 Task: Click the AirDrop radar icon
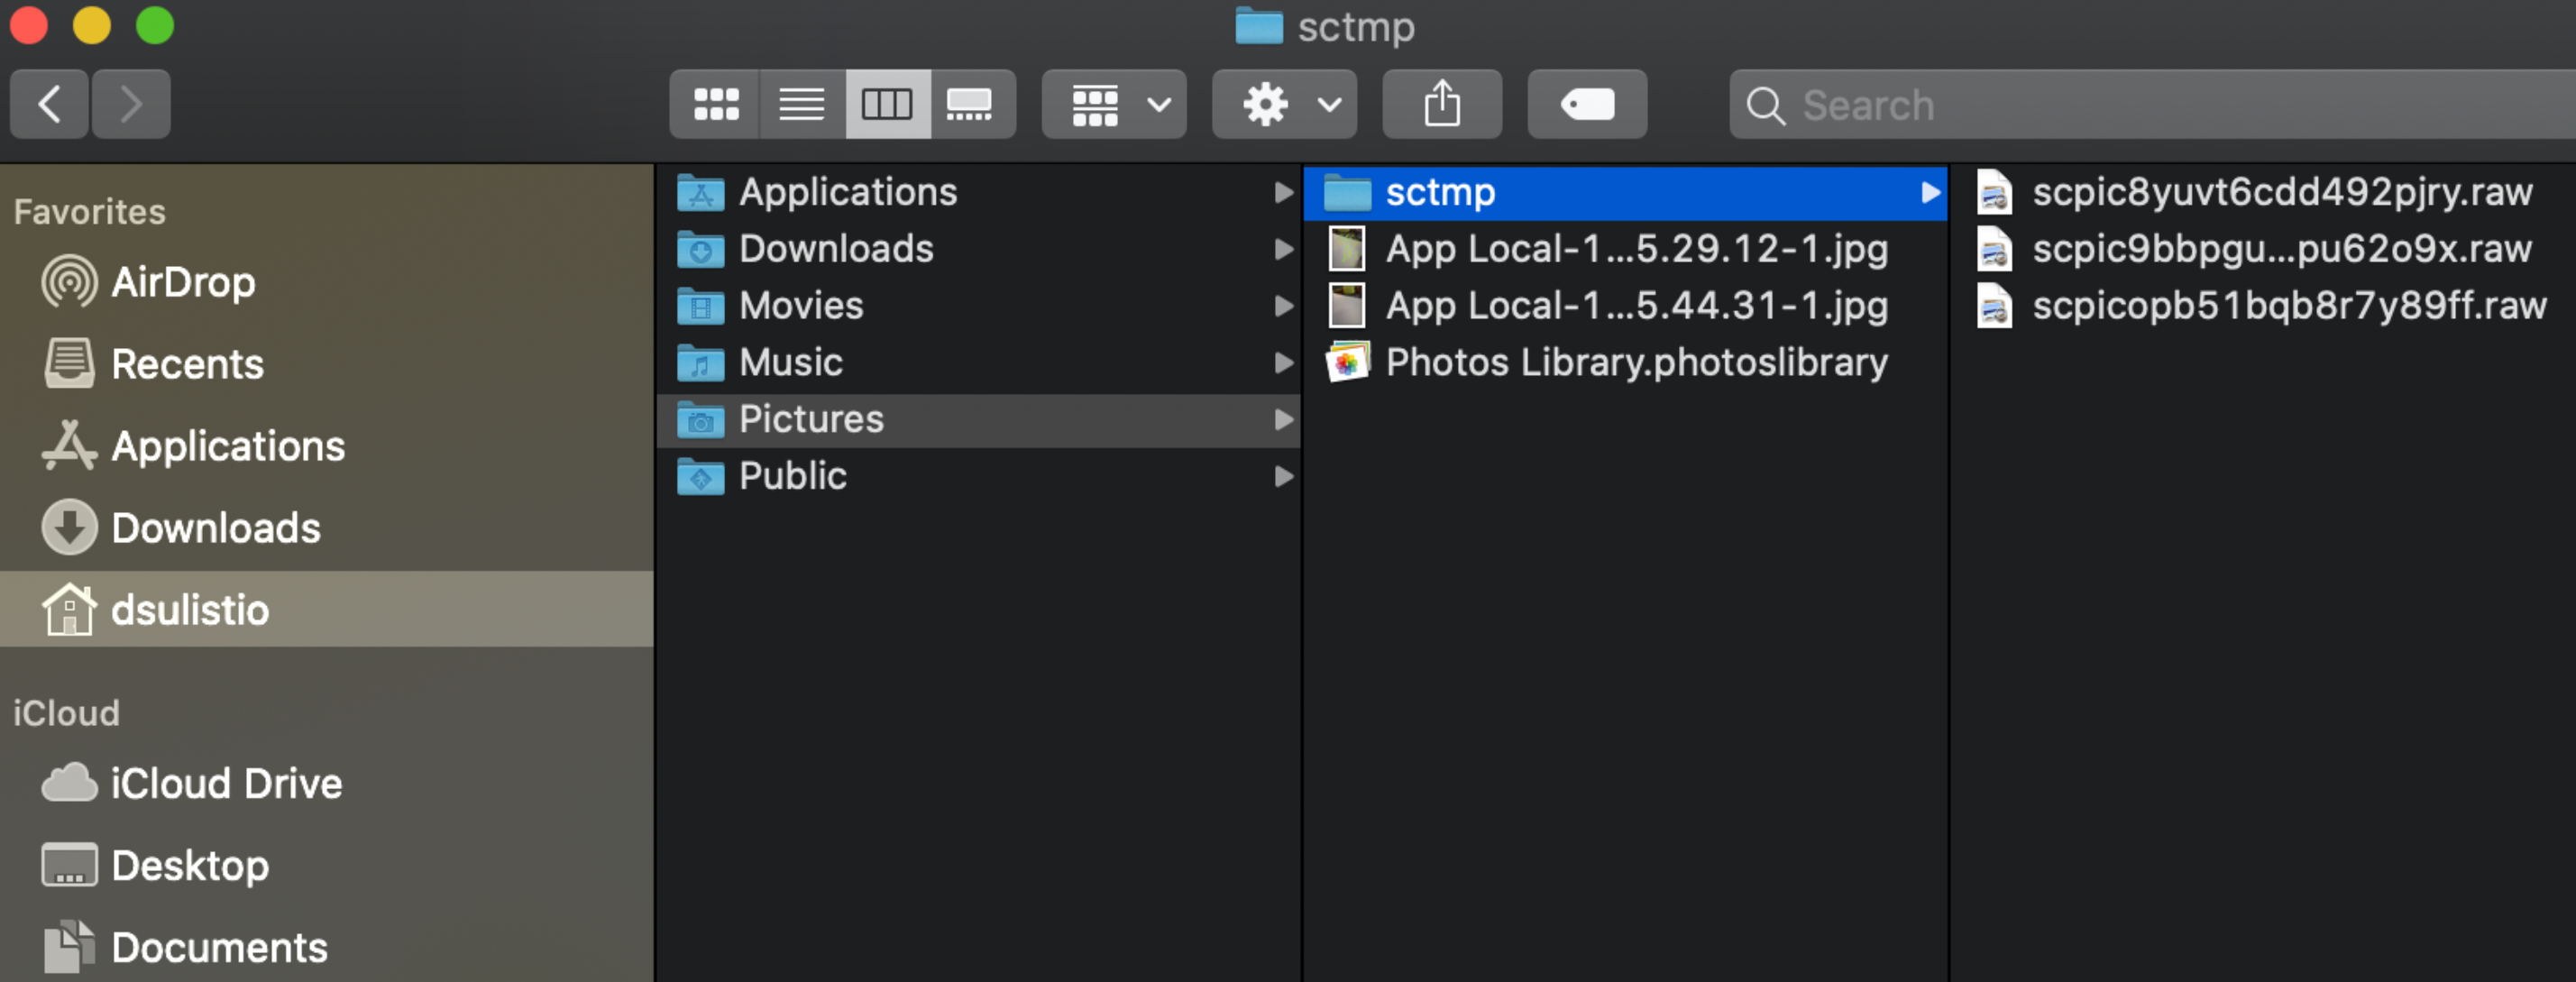[69, 282]
